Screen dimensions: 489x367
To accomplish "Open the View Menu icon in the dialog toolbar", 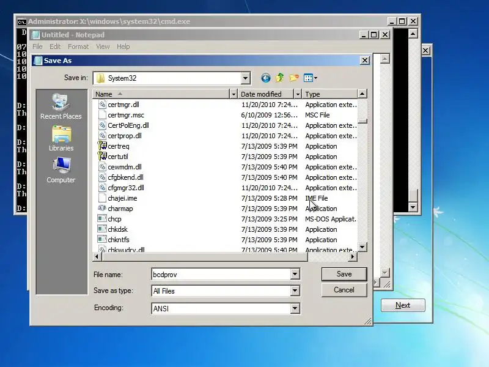I will point(311,78).
